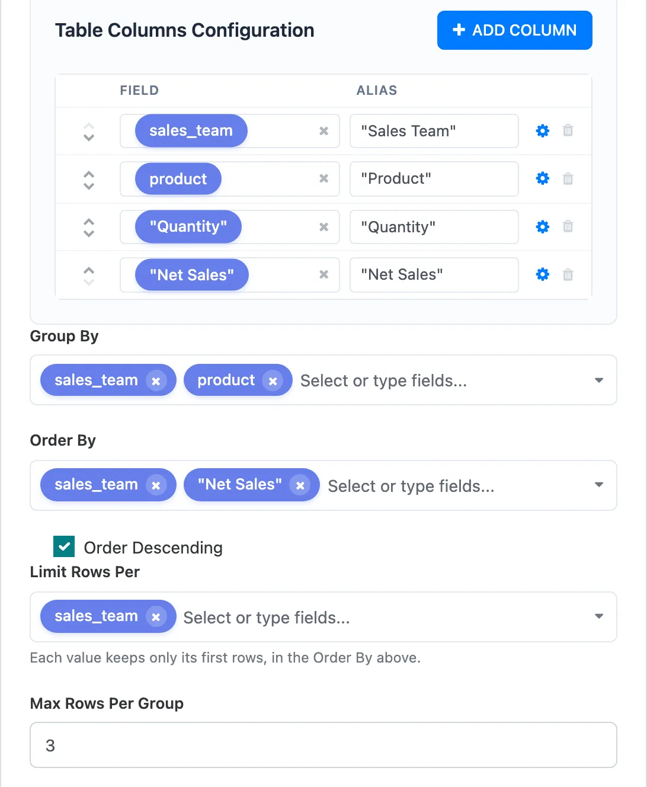Expand the Limit Rows Per dropdown arrow
This screenshot has width=647, height=787.
pyautogui.click(x=599, y=616)
